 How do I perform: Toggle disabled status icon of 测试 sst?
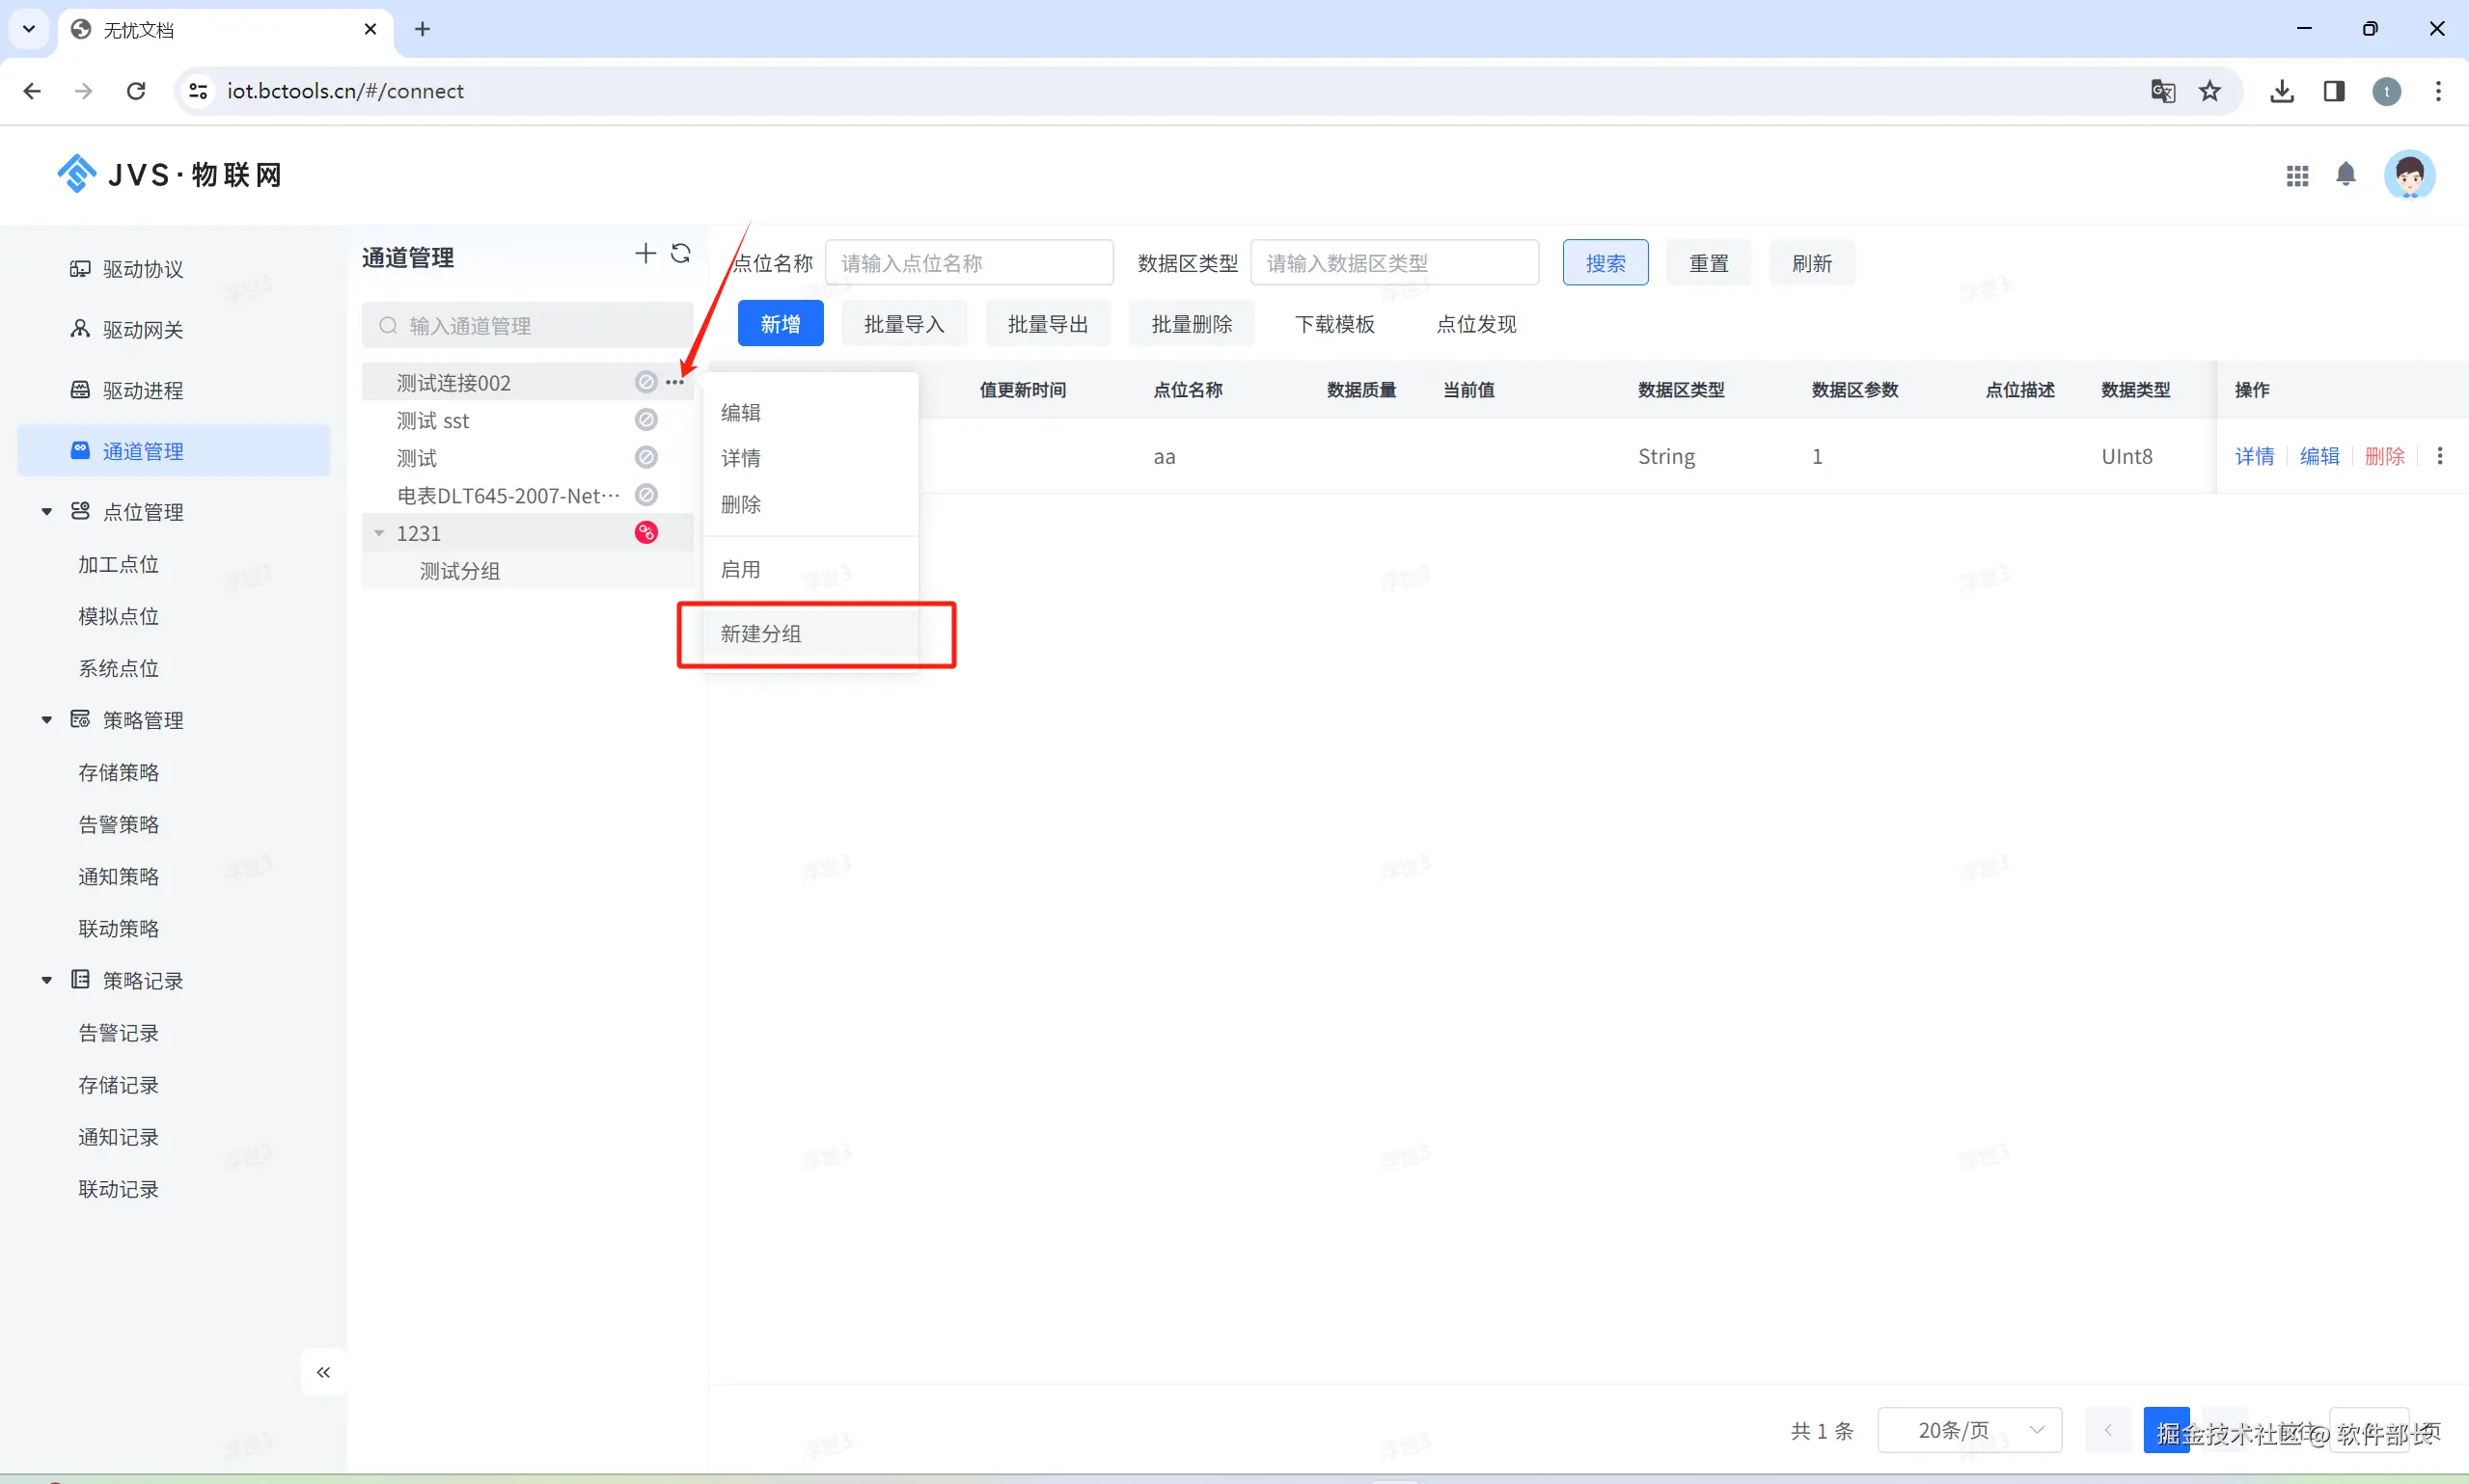(646, 420)
